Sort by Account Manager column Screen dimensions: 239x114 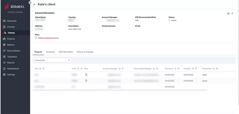[x=120, y=69]
